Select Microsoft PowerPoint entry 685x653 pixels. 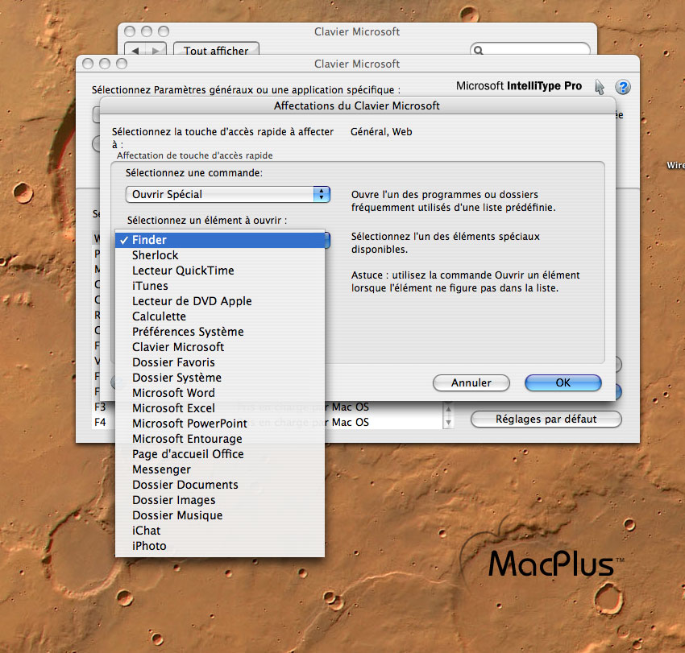220,424
